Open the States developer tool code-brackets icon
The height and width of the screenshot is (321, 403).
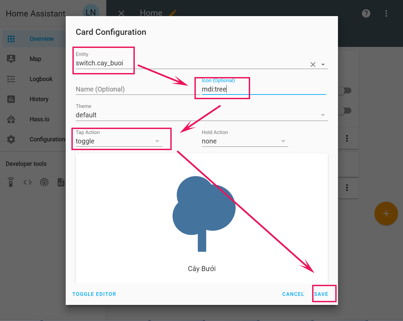[27, 182]
